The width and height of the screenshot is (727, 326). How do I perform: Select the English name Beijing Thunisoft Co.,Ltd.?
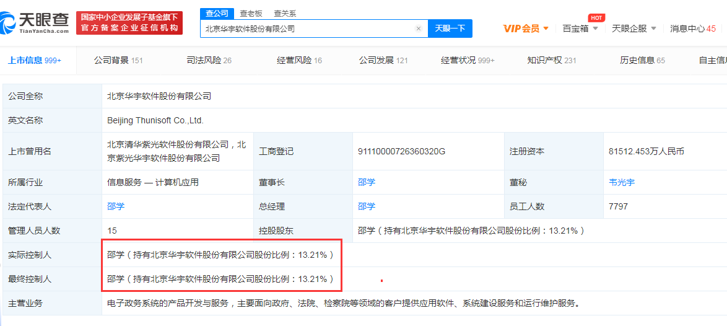click(x=155, y=121)
